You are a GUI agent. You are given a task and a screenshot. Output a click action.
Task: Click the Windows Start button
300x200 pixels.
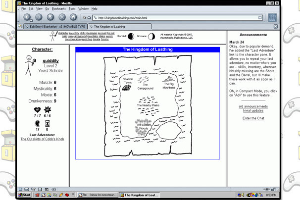[24, 195]
